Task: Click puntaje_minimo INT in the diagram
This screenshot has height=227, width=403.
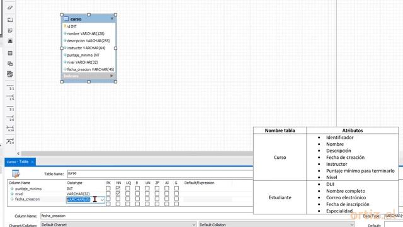Action: [x=83, y=55]
